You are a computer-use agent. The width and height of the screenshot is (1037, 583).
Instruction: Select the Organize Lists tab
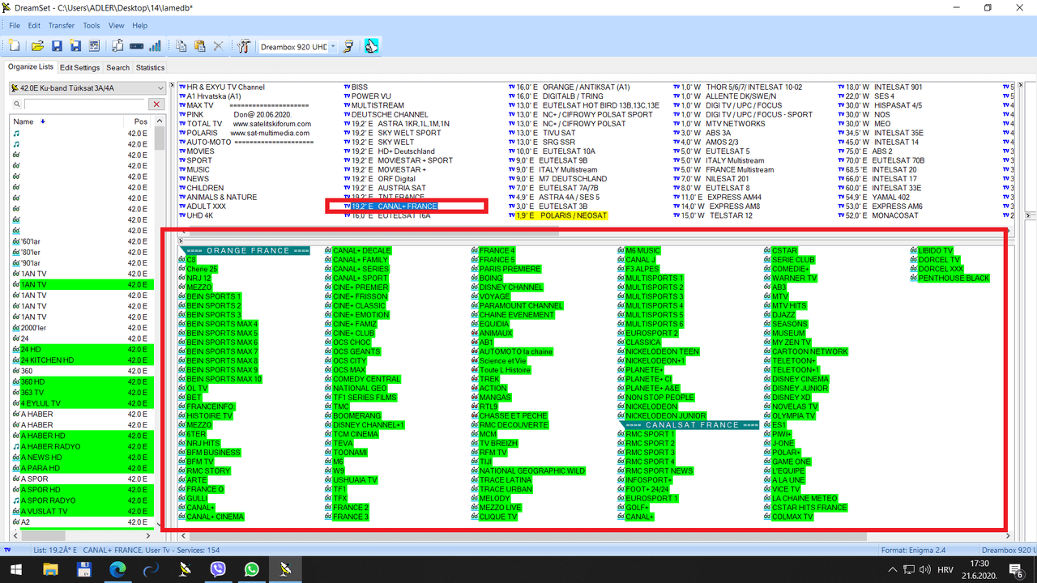[30, 67]
